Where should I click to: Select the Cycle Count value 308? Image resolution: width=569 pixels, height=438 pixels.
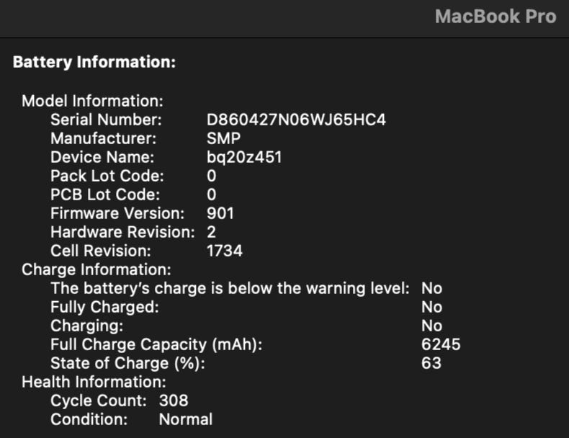[174, 401]
